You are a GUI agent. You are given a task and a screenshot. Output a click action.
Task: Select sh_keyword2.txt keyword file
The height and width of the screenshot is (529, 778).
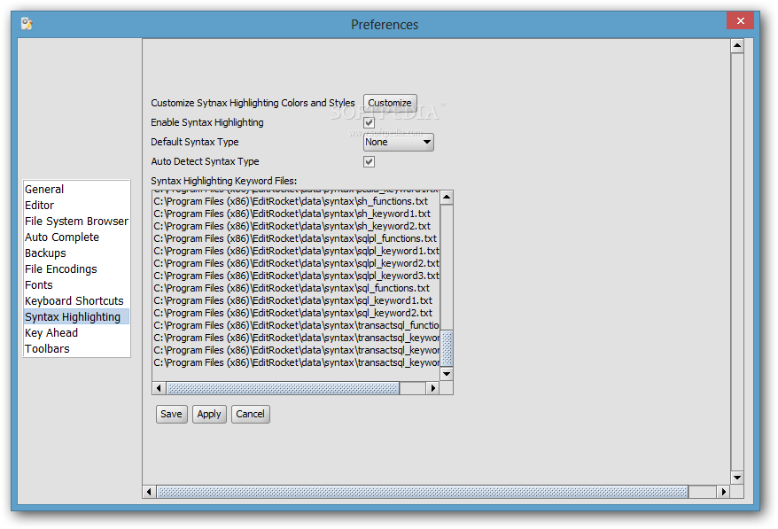[296, 226]
